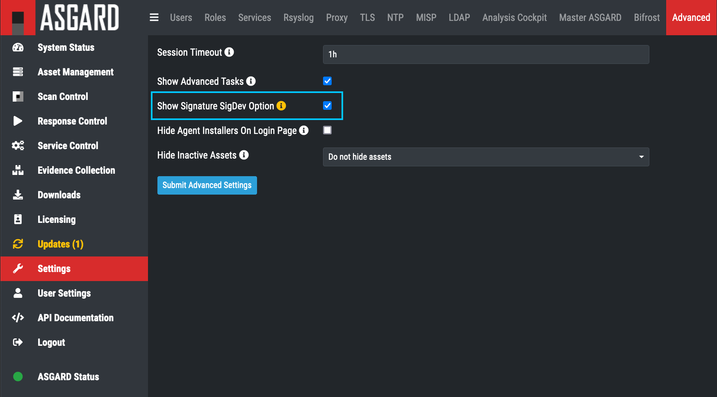This screenshot has width=717, height=397.
Task: Click the Updates refresh icon
Action: (x=18, y=244)
